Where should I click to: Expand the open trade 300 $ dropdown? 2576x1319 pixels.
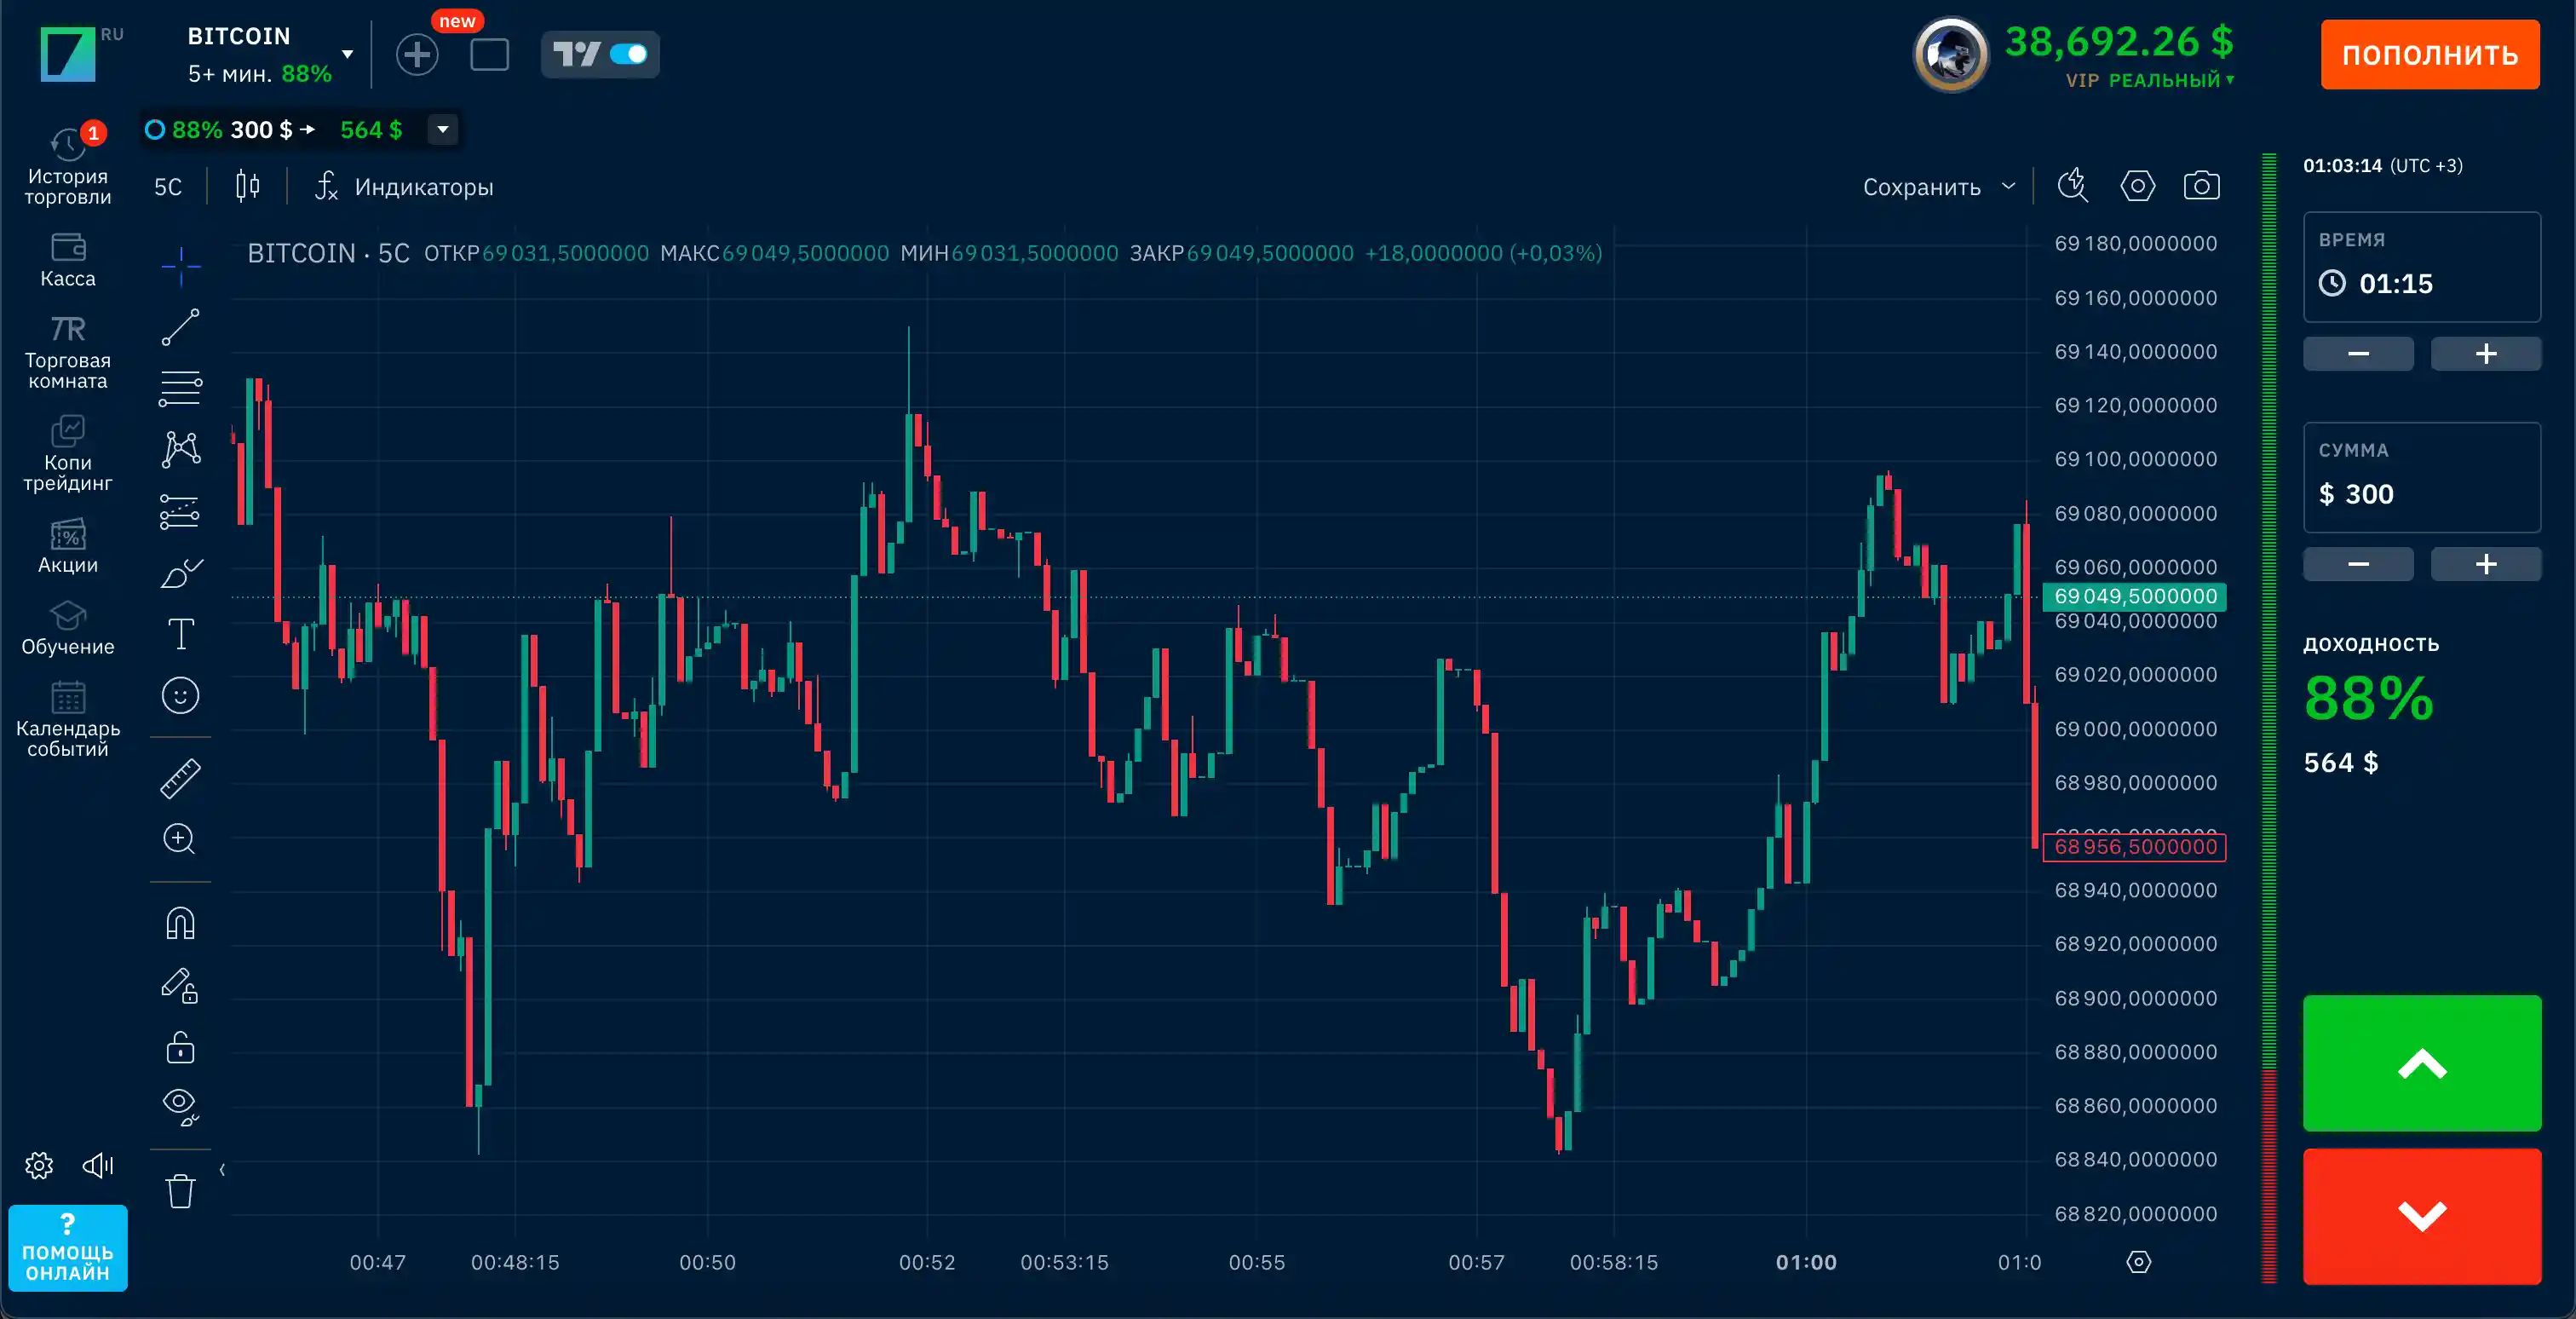(x=443, y=129)
